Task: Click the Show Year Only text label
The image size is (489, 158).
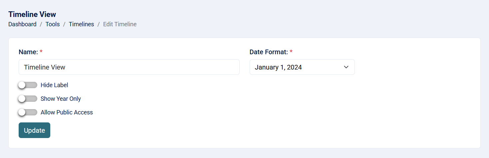Action: 61,99
